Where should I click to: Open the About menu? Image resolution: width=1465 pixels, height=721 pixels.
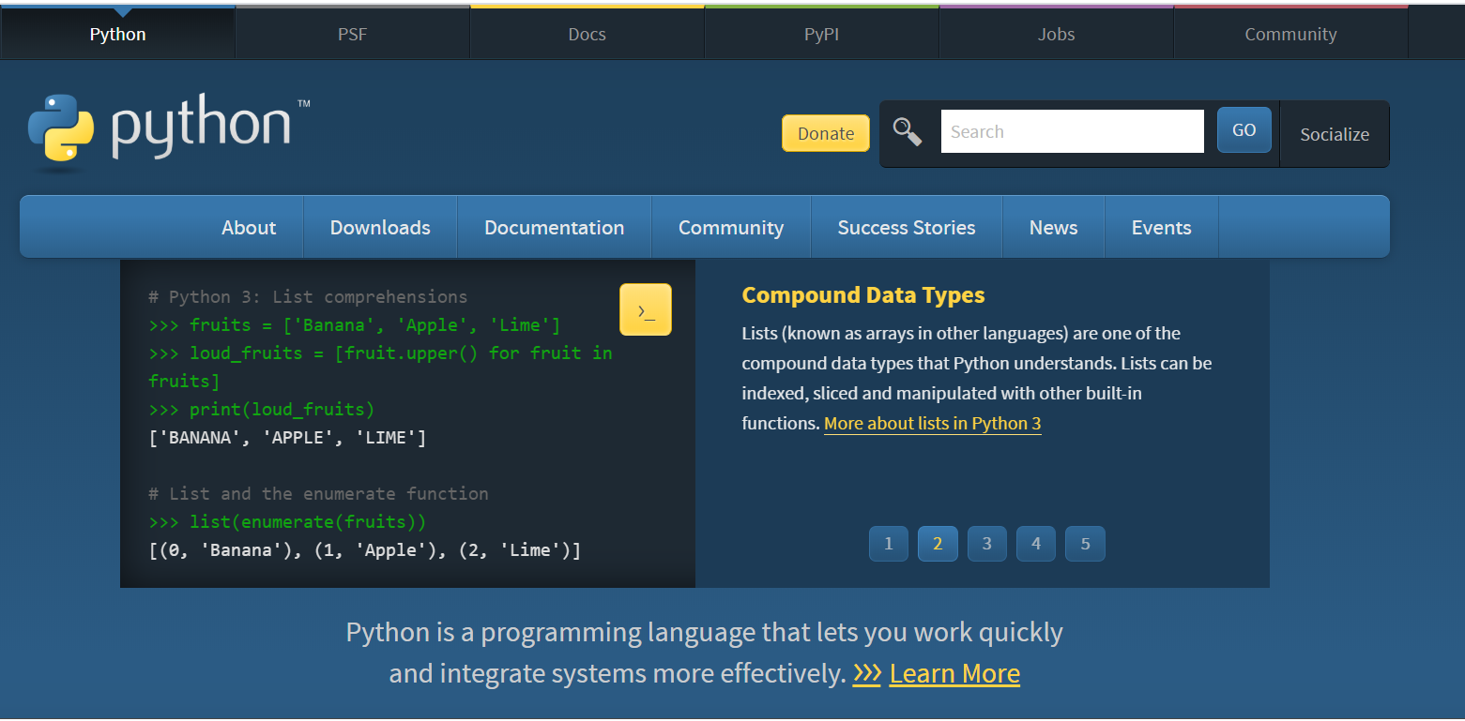point(248,227)
